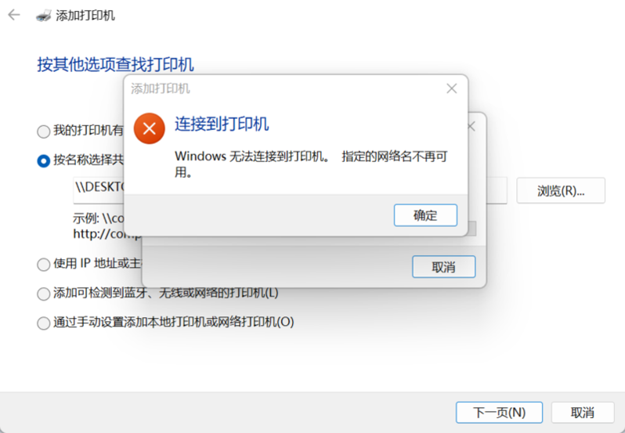
Task: Cancel the wizard with bottom 取消 button
Action: pyautogui.click(x=583, y=413)
